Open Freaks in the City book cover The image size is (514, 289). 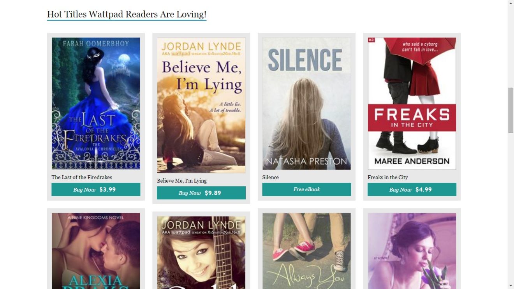tap(412, 104)
